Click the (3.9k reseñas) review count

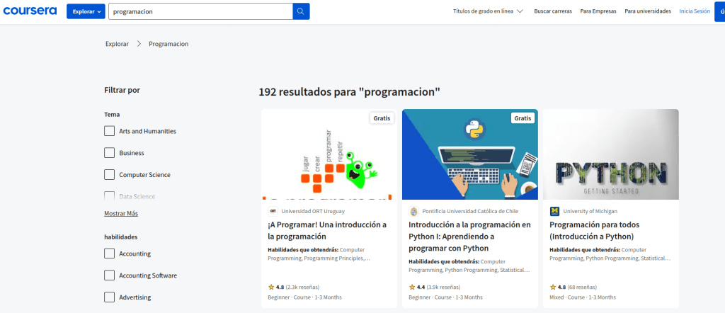(443, 287)
